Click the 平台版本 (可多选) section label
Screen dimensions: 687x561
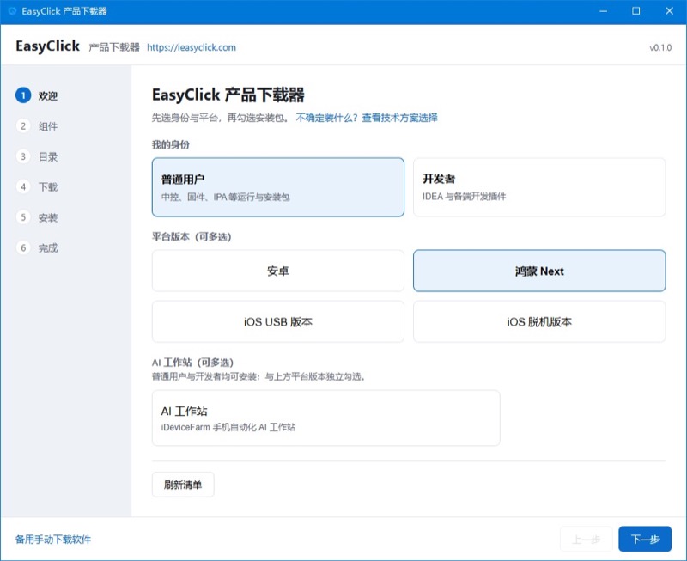(192, 236)
